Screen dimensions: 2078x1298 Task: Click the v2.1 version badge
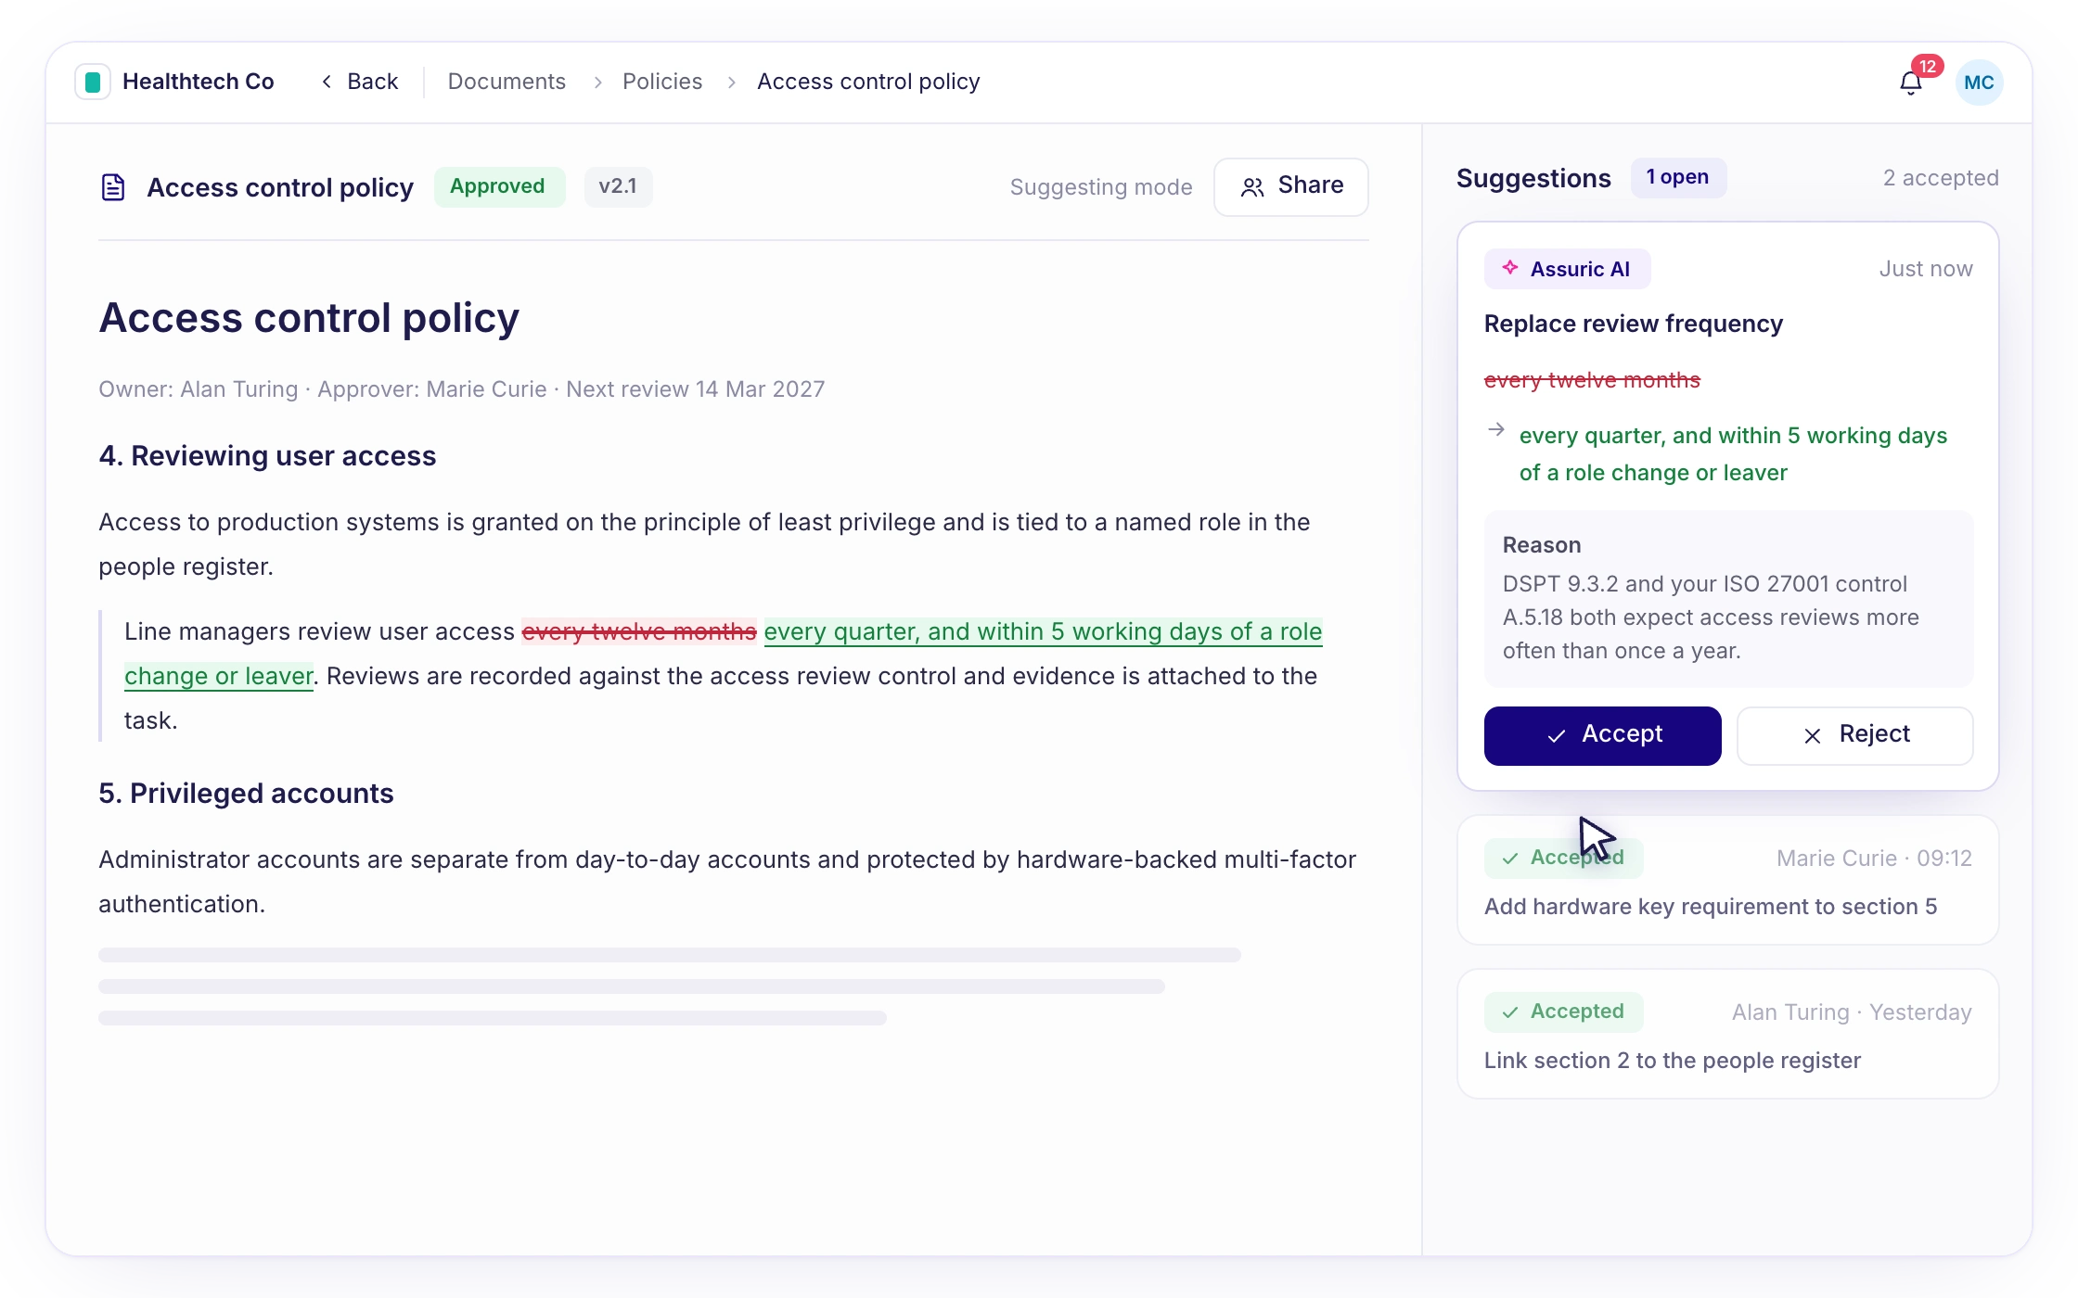tap(618, 186)
